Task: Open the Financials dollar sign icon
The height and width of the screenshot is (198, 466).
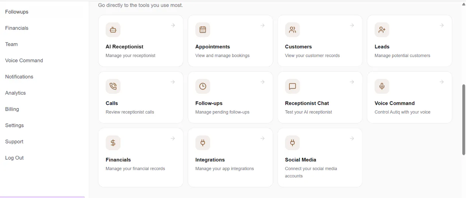Action: pyautogui.click(x=113, y=143)
